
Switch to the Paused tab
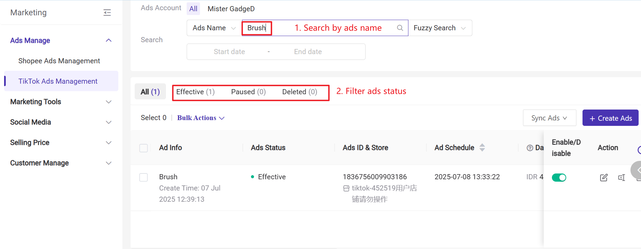point(248,92)
